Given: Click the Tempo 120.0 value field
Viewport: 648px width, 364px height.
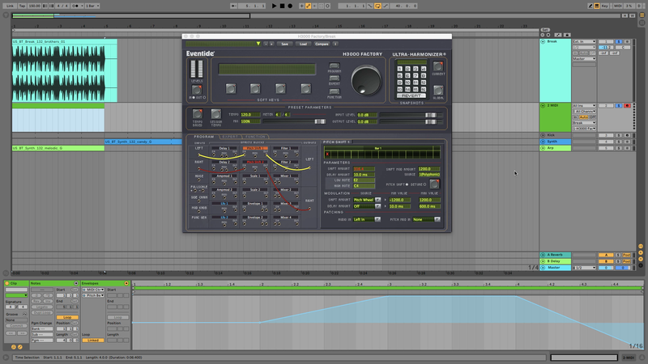Looking at the screenshot, I should pyautogui.click(x=250, y=115).
